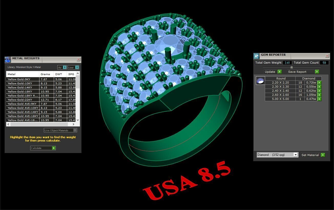Click green arrow next to Calculate
Screen dimensions: 334x210
(x=54, y=148)
